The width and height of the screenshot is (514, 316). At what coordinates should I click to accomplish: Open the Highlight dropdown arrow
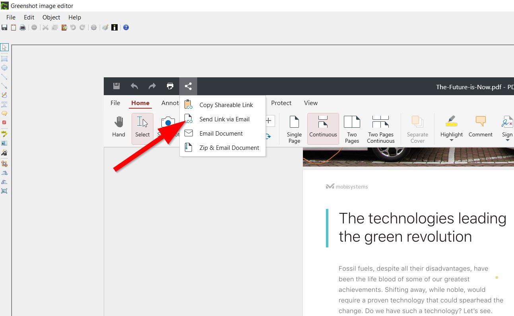pos(451,140)
